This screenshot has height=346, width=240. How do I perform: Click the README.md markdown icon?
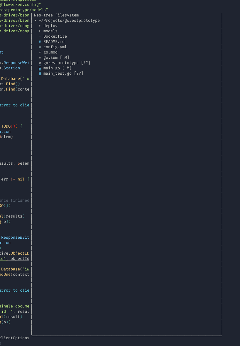click(40, 42)
